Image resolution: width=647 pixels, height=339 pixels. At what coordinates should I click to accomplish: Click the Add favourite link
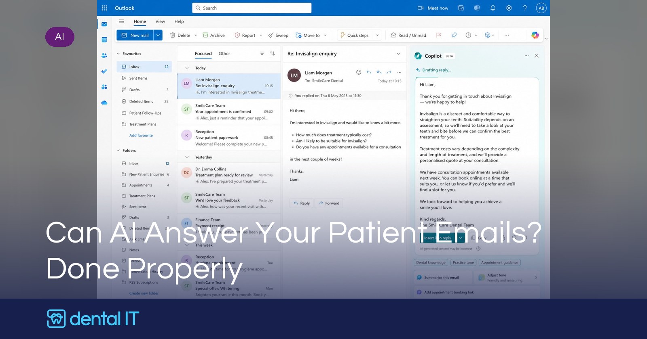tap(141, 136)
